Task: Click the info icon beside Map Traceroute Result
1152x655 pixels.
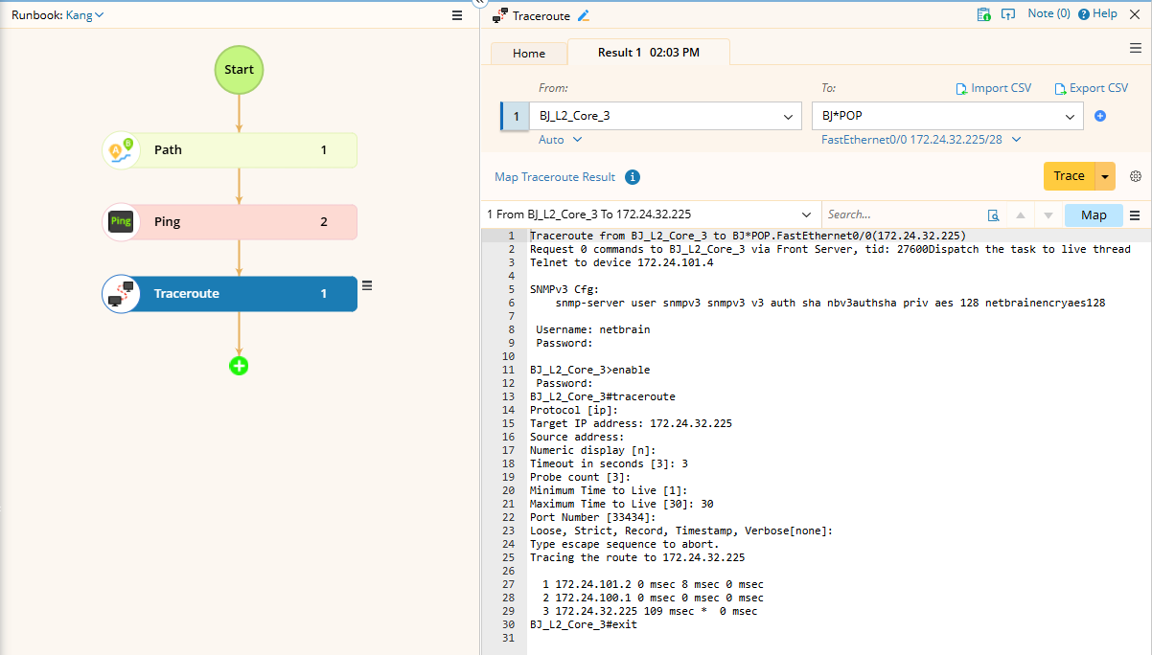Action: pyautogui.click(x=633, y=177)
